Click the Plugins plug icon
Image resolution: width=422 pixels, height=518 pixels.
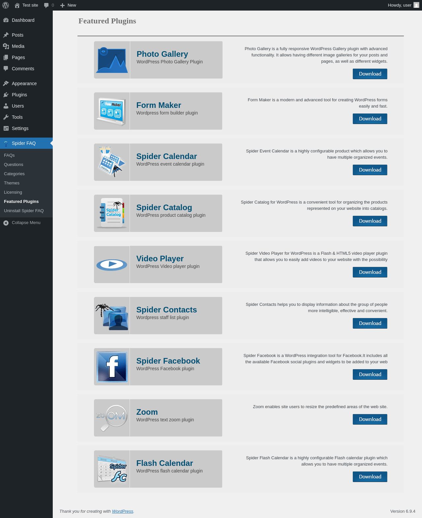[6, 95]
